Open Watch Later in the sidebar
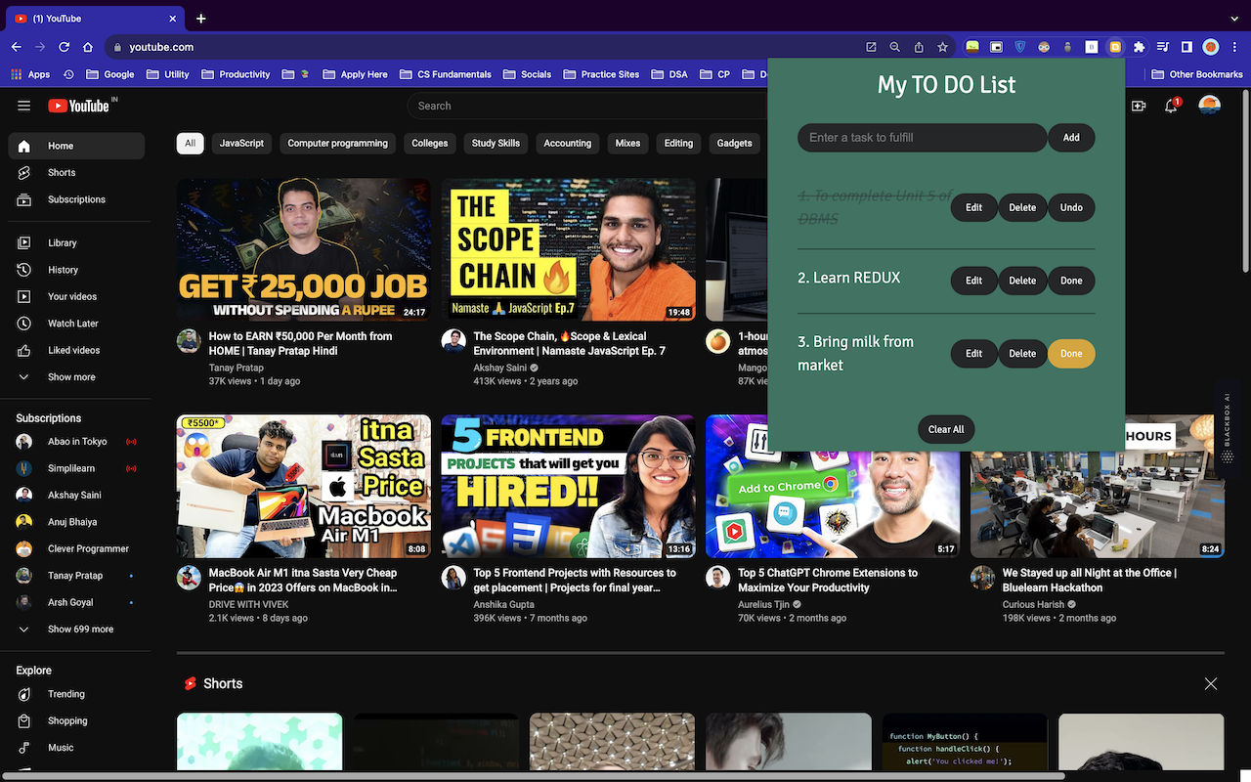Image resolution: width=1251 pixels, height=782 pixels. pos(76,324)
